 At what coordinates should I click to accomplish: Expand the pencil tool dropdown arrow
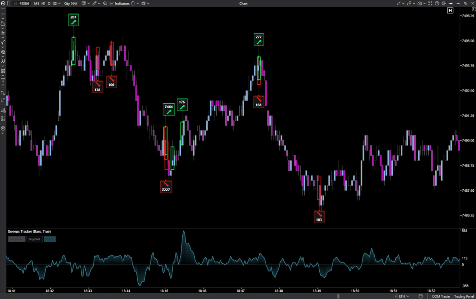99,4
